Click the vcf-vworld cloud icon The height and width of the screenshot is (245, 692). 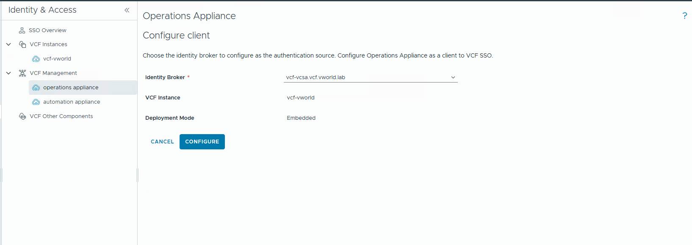[x=36, y=59]
